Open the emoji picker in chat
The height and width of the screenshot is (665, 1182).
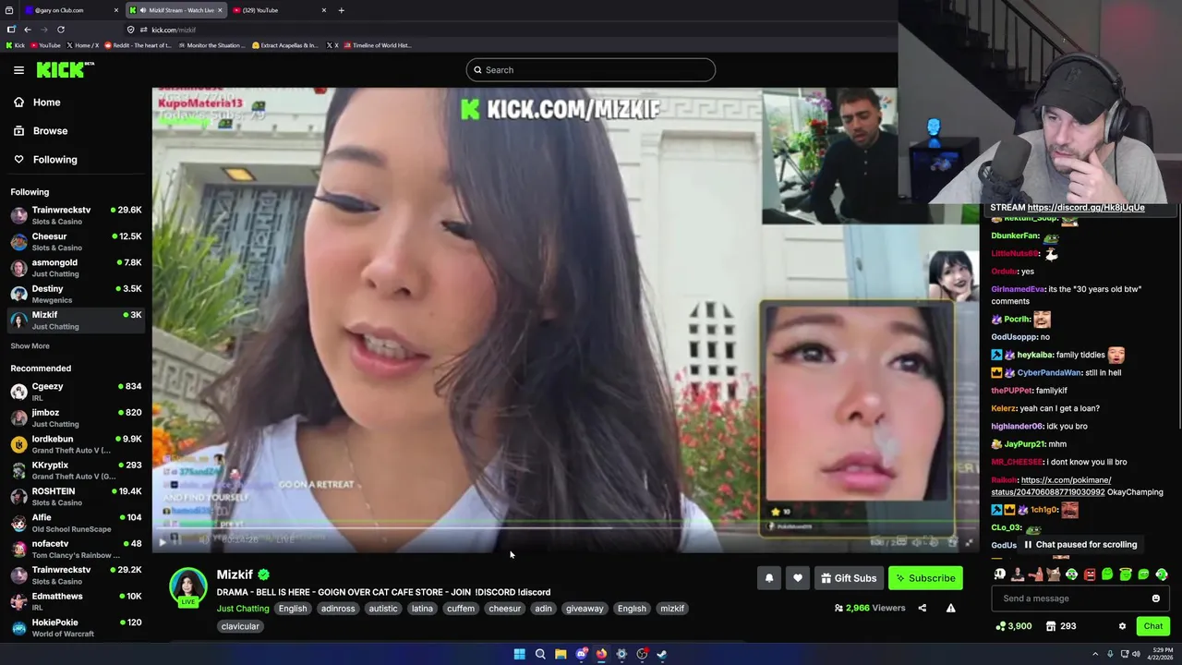point(1155,598)
